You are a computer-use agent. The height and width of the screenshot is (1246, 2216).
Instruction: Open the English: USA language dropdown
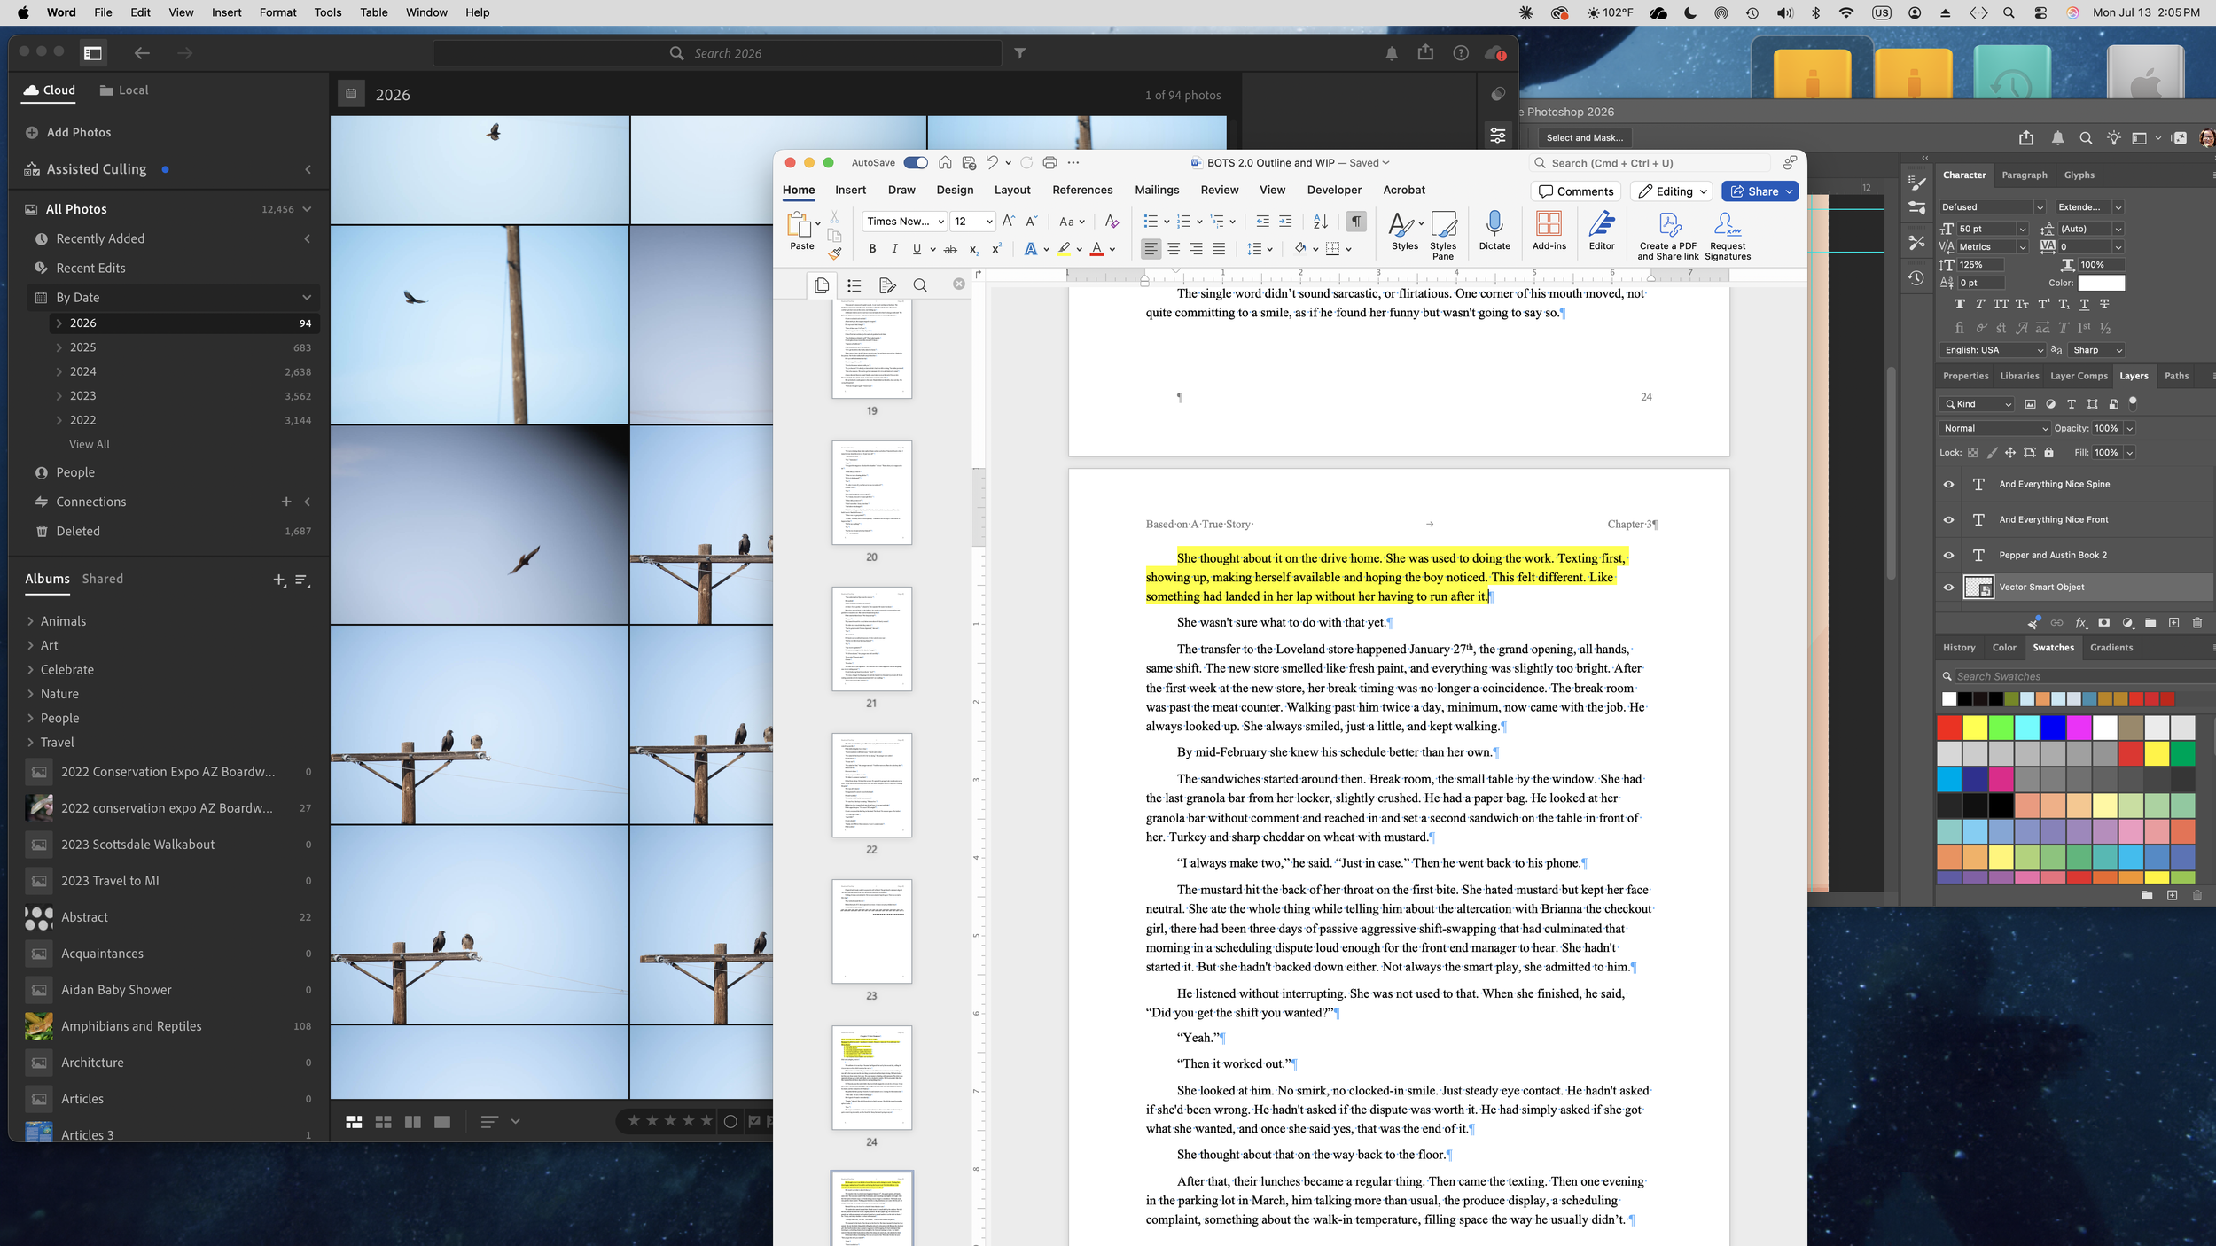click(1992, 350)
